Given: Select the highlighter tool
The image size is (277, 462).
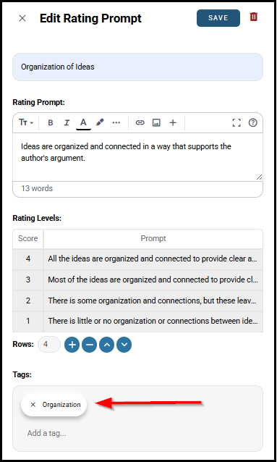Looking at the screenshot, I should (x=100, y=122).
